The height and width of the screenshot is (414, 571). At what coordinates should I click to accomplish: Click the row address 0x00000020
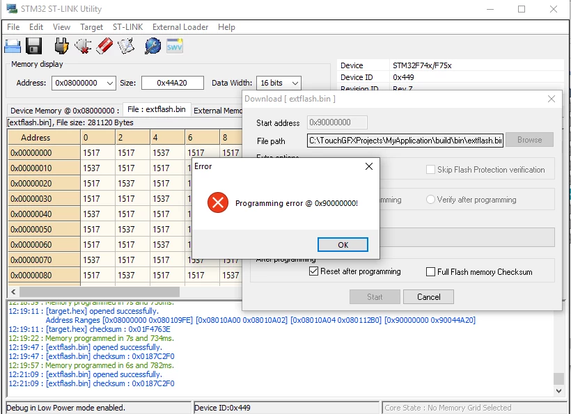pos(44,184)
